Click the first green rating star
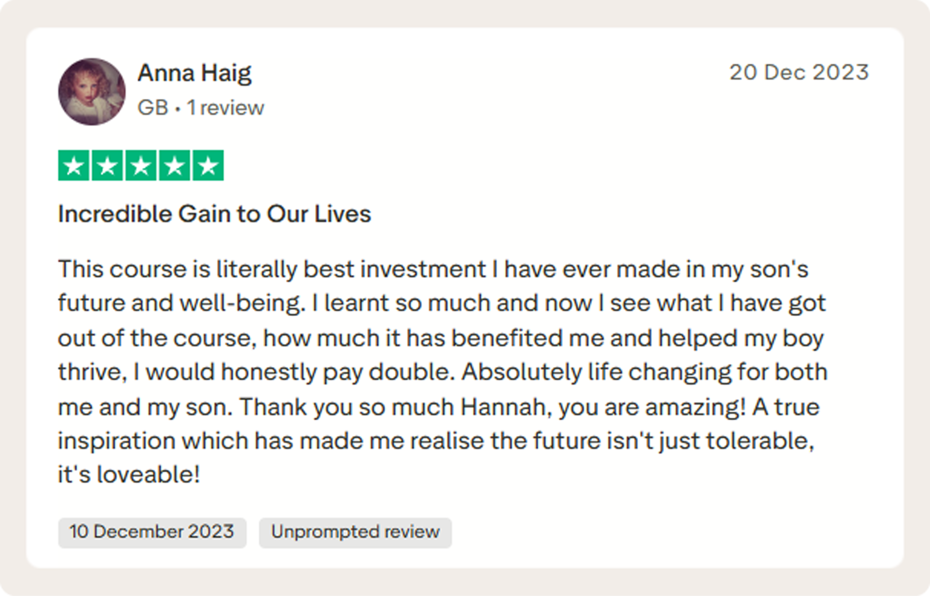The height and width of the screenshot is (596, 930). 74,166
